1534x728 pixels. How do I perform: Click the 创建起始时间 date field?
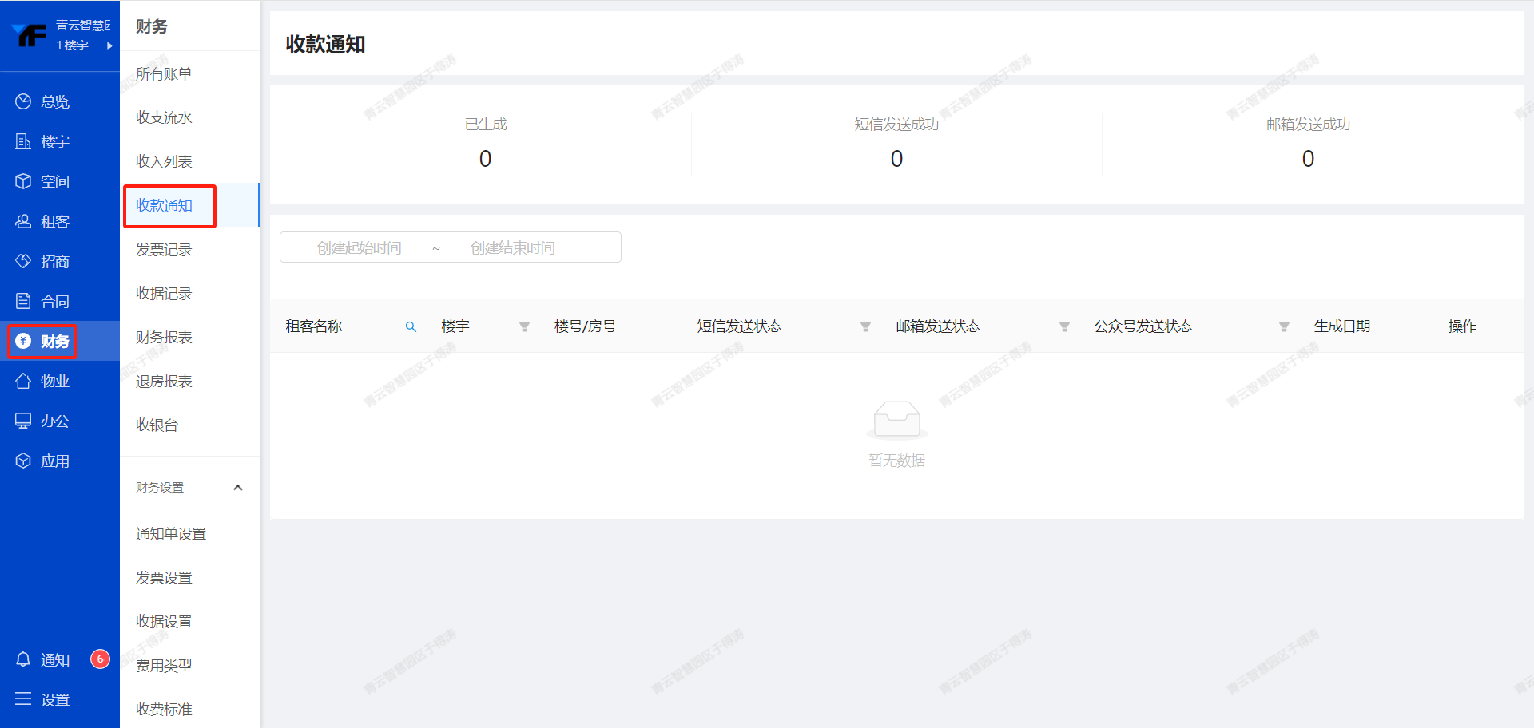[359, 248]
